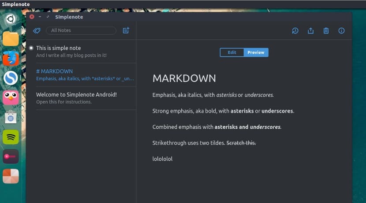The height and width of the screenshot is (203, 366).
Task: Click 'And I write all my blog posts' excerpt
Action: pyautogui.click(x=71, y=55)
